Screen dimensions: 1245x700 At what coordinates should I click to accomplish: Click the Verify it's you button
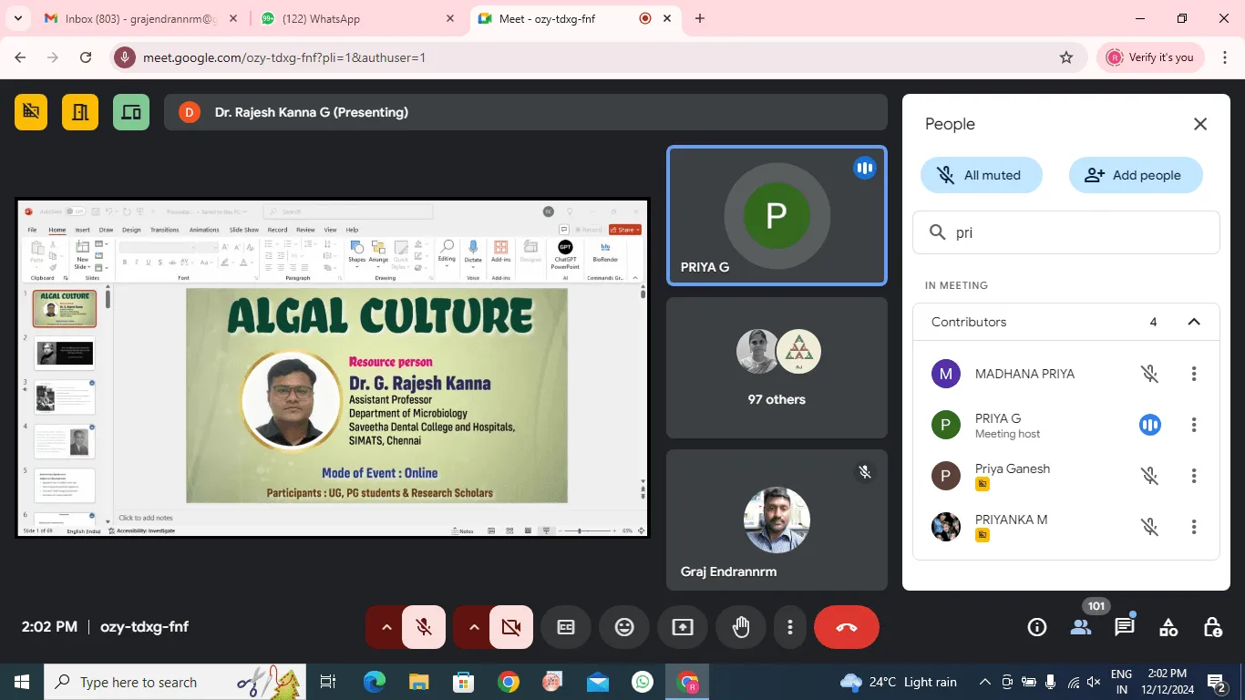1150,57
